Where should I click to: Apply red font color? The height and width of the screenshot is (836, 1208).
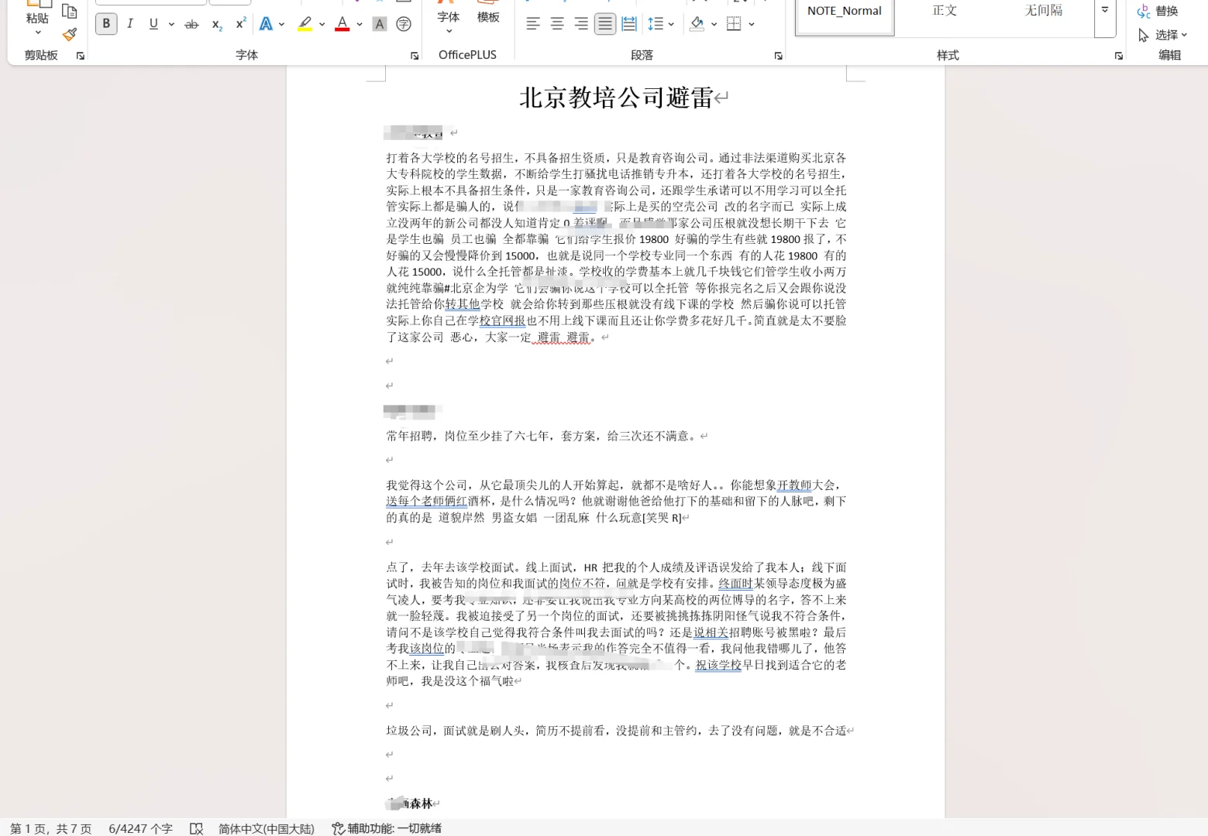pyautogui.click(x=342, y=24)
